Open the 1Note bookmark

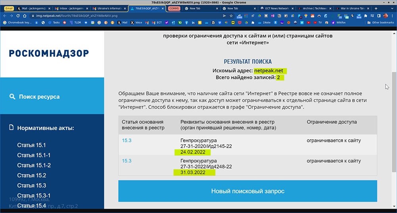click(x=264, y=23)
